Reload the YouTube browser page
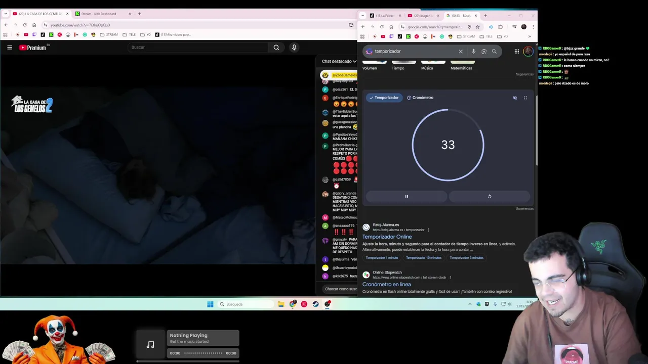The image size is (648, 364). (x=24, y=25)
